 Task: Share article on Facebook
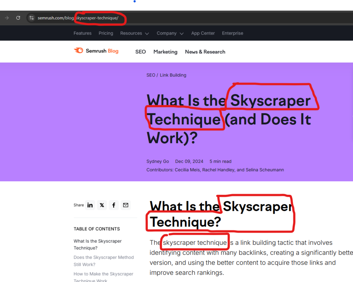(x=114, y=205)
